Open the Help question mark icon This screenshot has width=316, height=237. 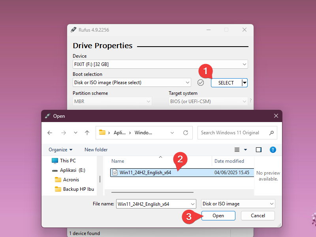(x=273, y=150)
